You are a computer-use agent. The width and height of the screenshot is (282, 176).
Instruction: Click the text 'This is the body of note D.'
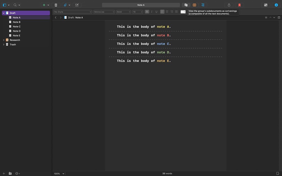[x=144, y=53]
